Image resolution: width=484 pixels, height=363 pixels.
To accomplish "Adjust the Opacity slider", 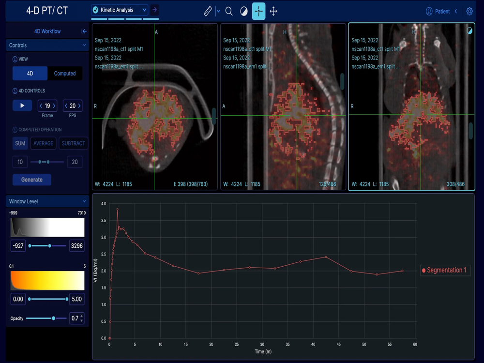I will pos(53,318).
